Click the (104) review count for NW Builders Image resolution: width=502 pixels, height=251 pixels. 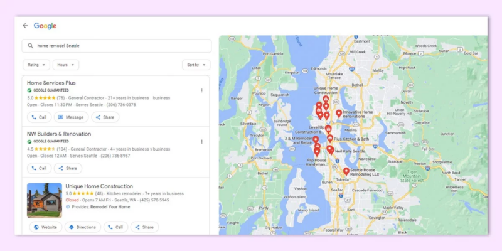[61, 149]
